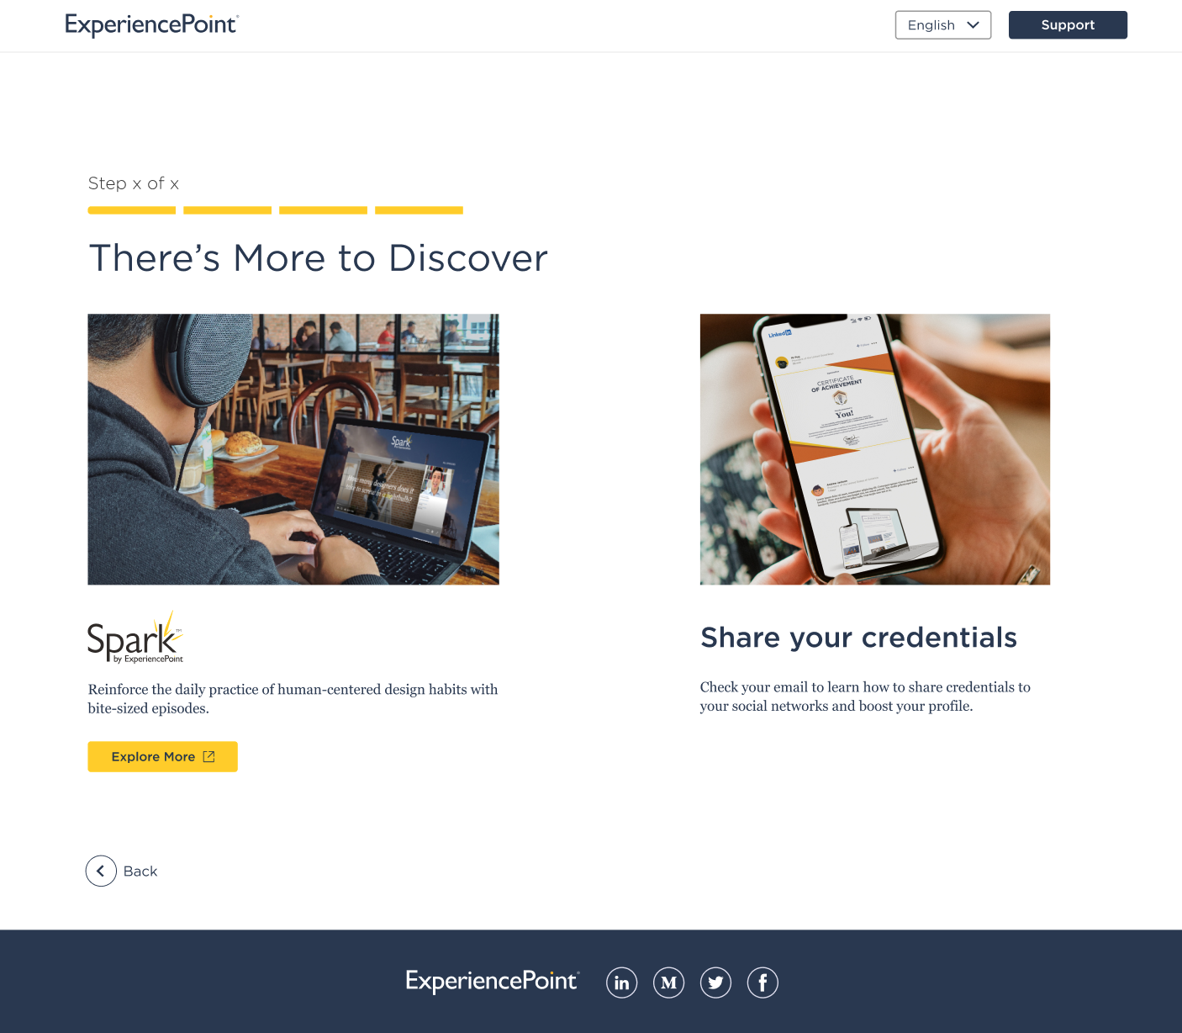1182x1033 pixels.
Task: Click the Spark by ExperiencePoint logo
Action: [x=135, y=638]
